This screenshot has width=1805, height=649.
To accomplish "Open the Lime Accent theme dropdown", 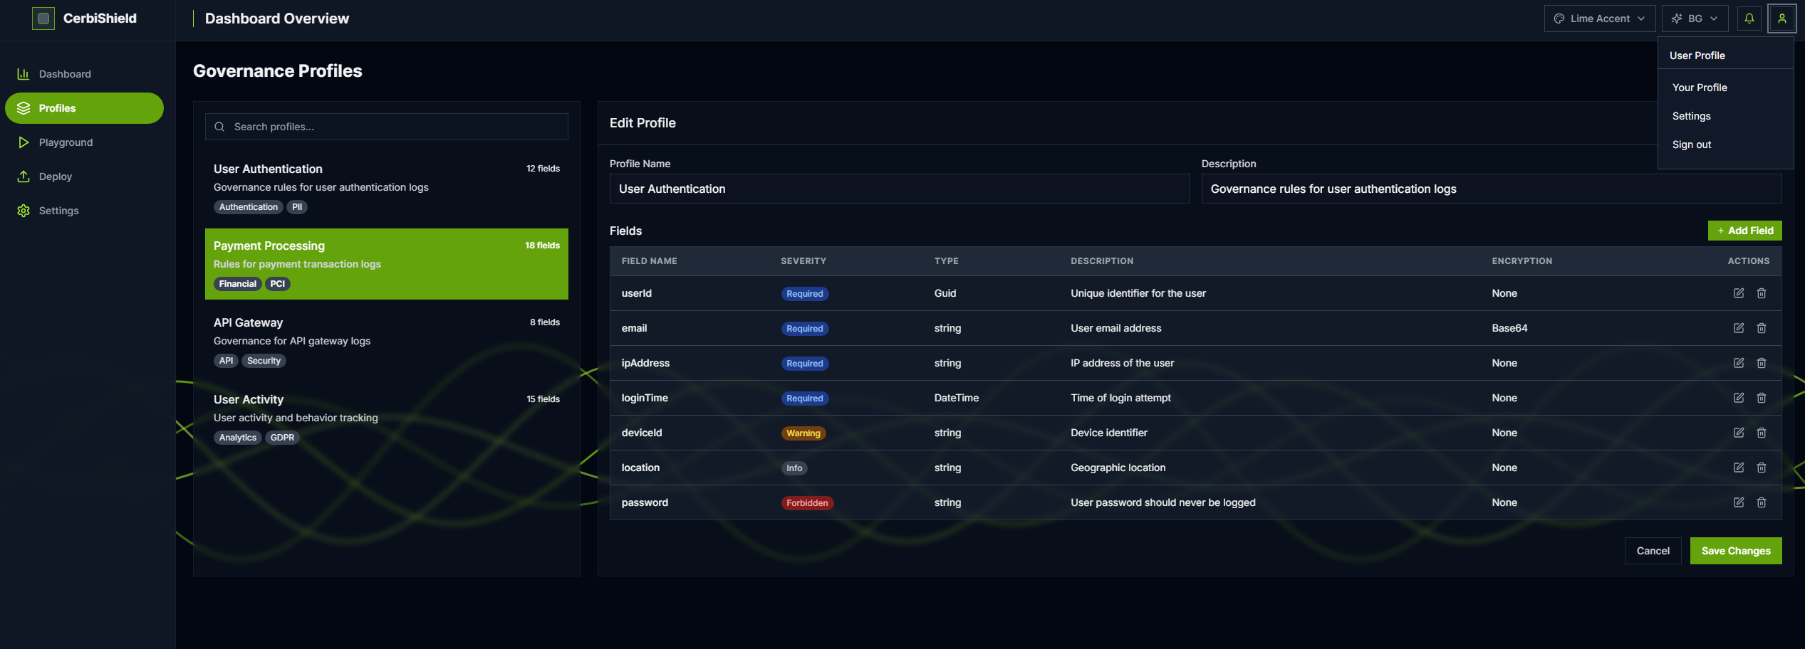I will coord(1599,18).
